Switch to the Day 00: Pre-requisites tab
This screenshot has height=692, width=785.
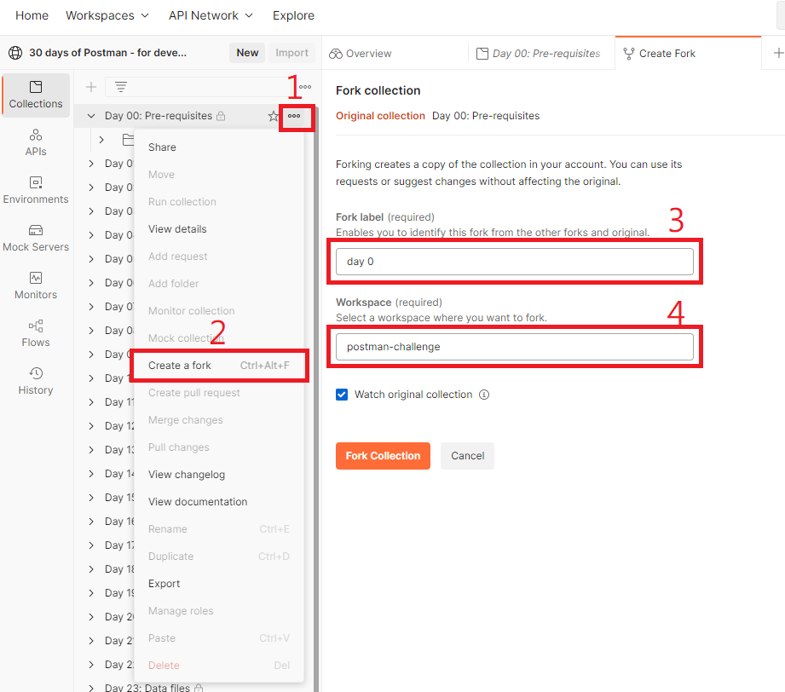pyautogui.click(x=538, y=54)
